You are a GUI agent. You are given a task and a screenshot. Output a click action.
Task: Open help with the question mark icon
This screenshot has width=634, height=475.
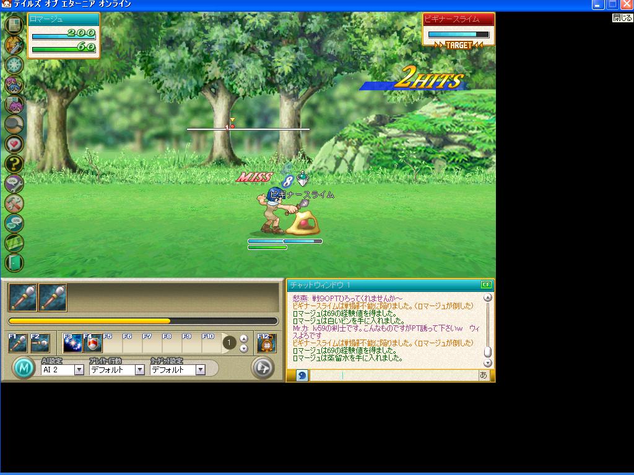(14, 163)
